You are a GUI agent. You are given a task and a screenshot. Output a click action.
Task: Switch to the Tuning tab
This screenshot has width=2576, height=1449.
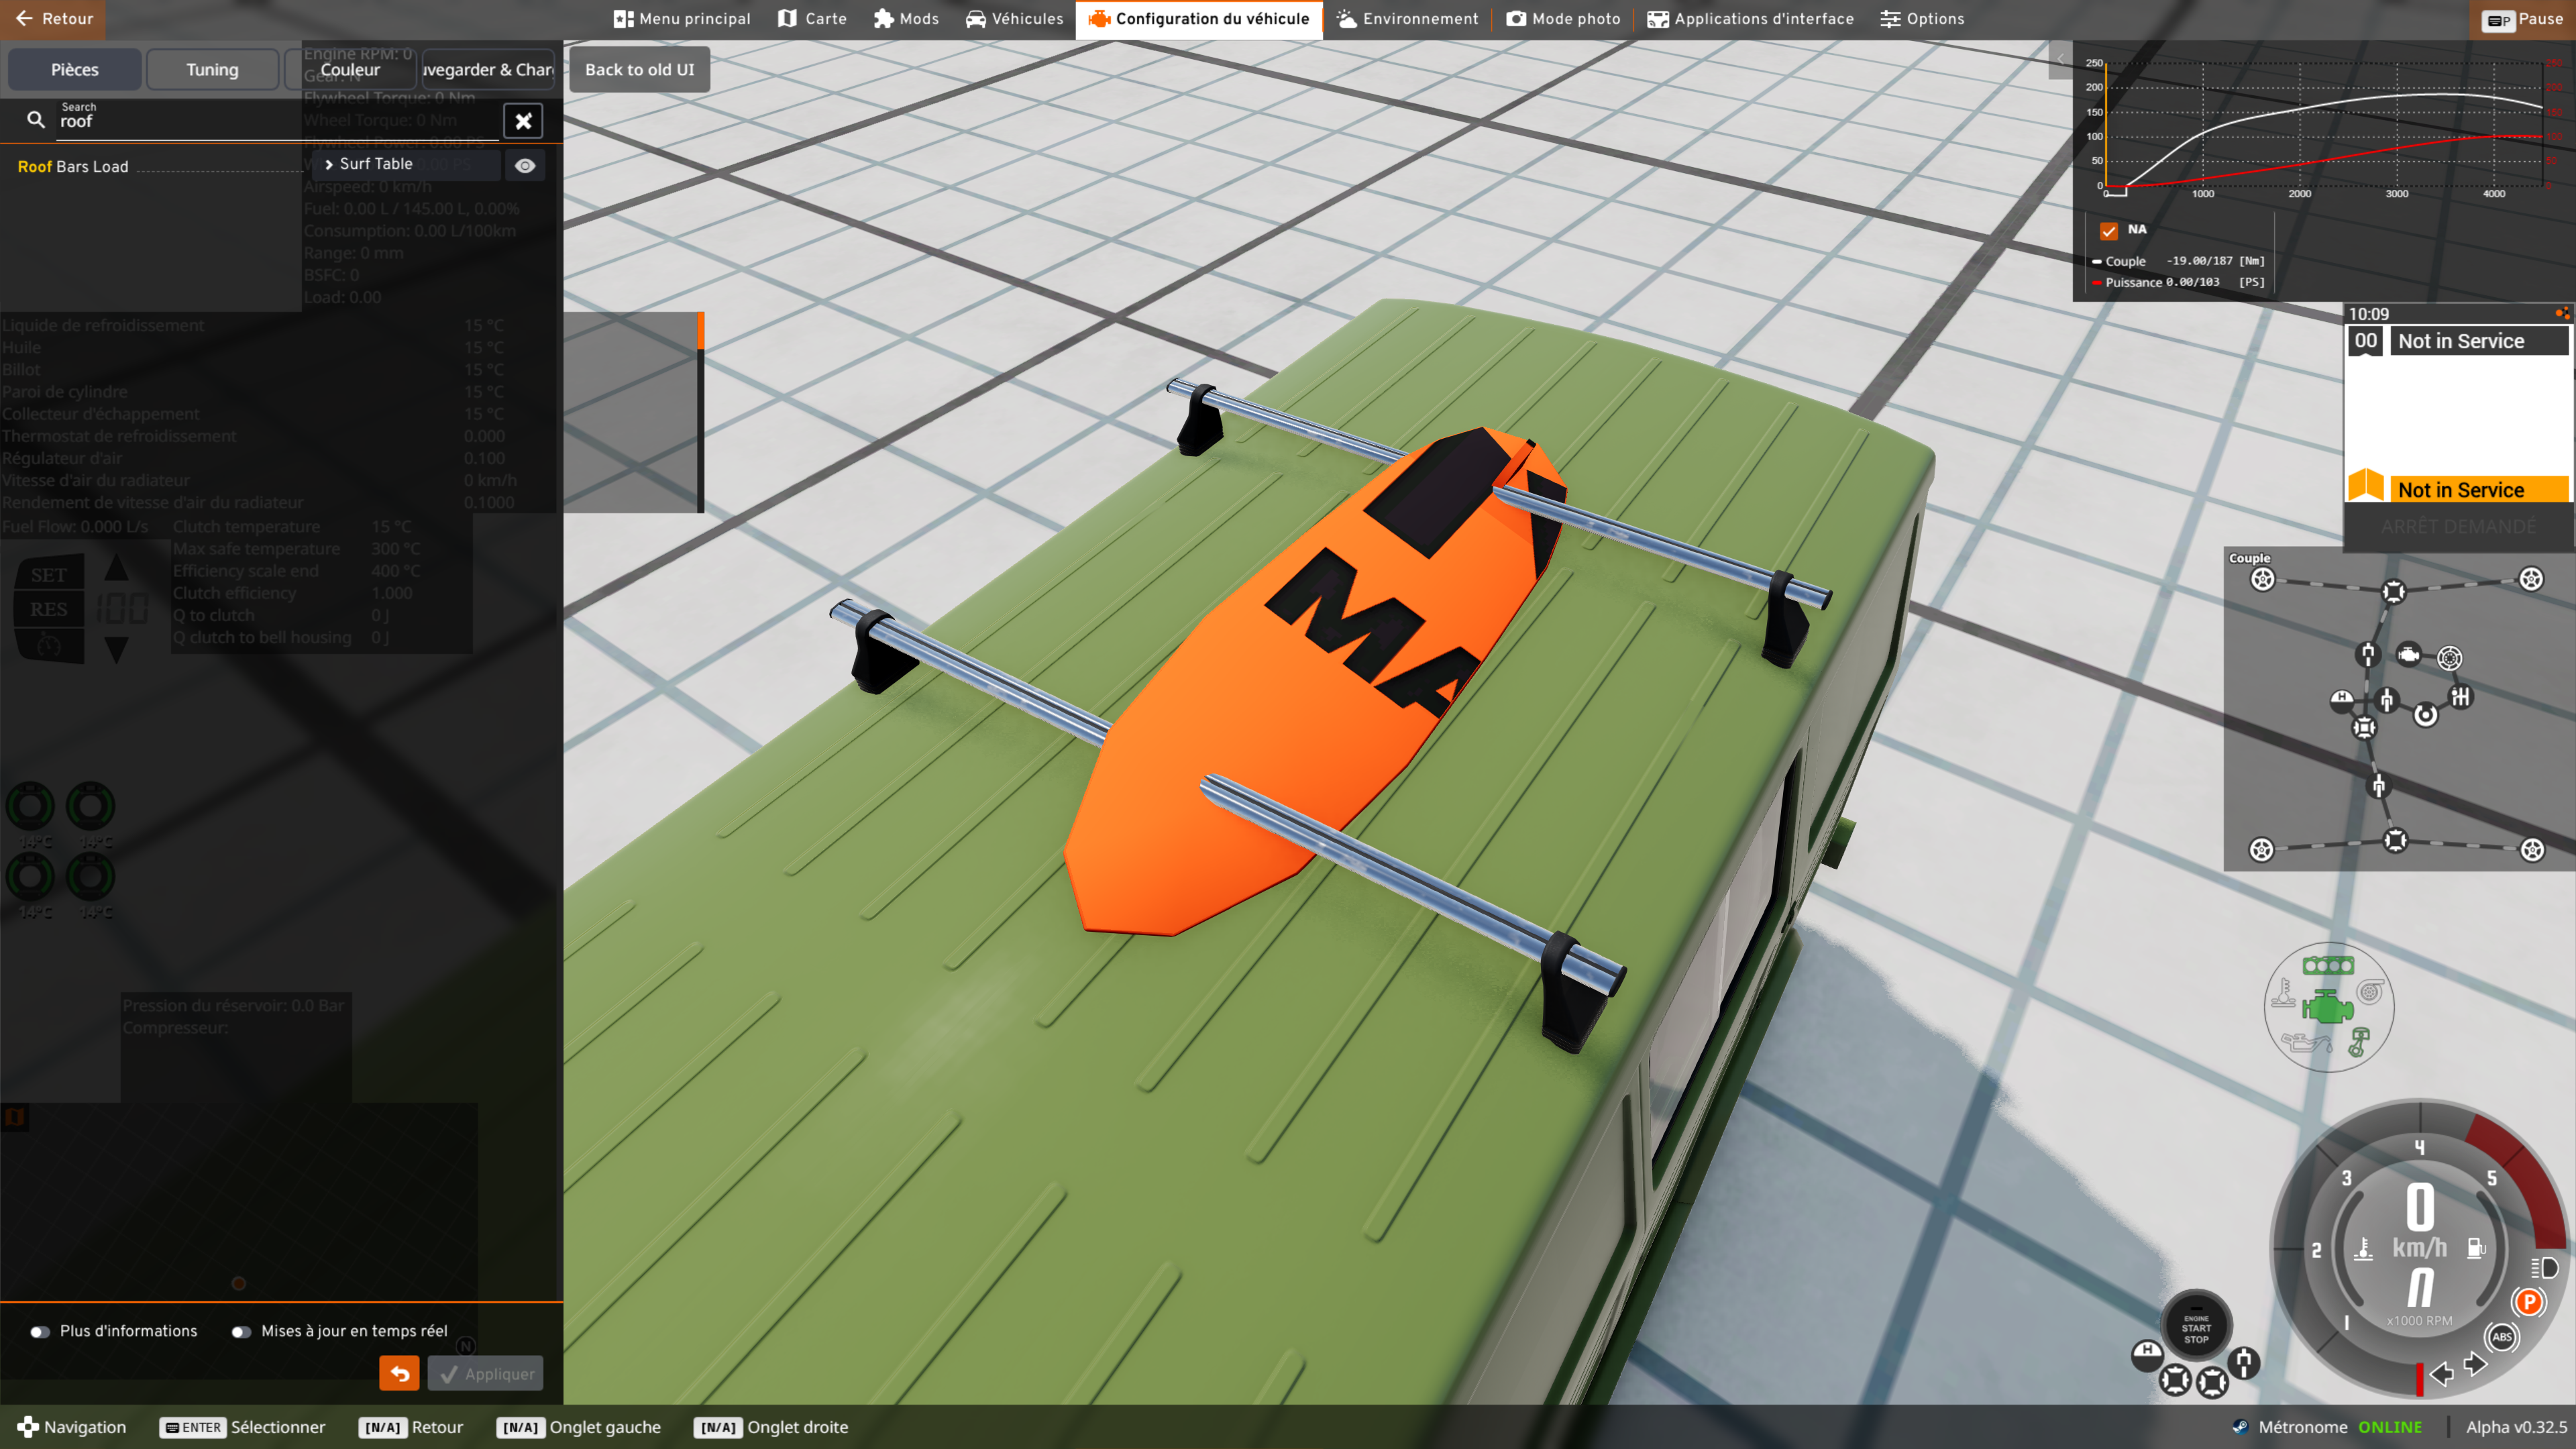coord(212,70)
